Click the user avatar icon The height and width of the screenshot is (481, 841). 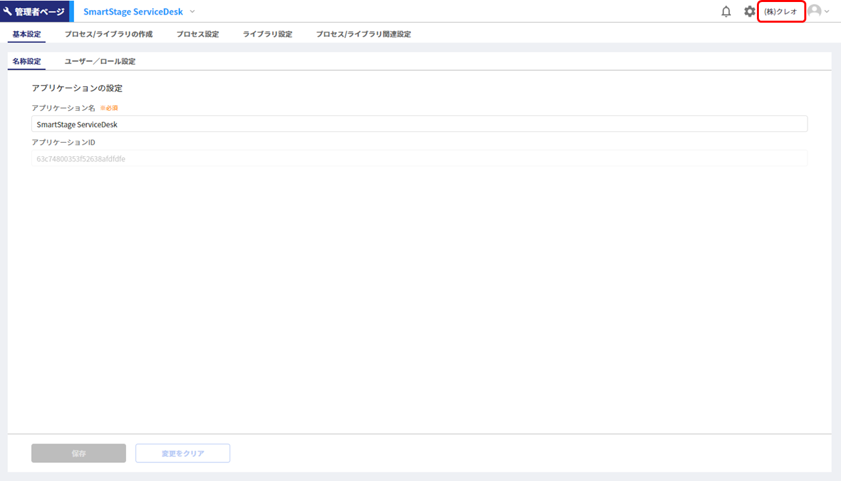coord(814,11)
